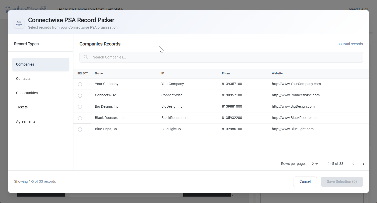Click phone number 8139881000
This screenshot has width=377, height=203.
coord(232,106)
